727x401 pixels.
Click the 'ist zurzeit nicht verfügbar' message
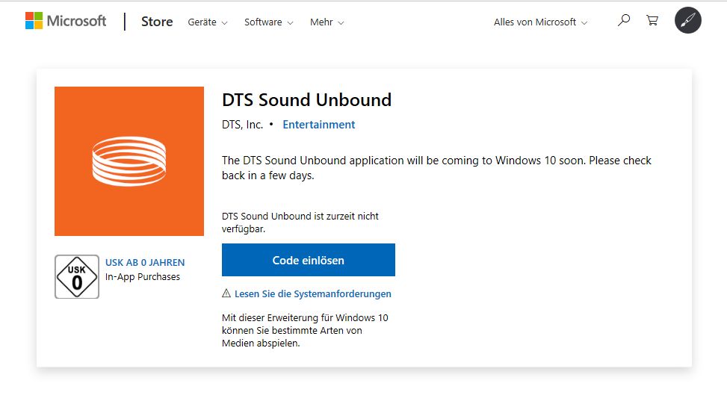click(x=300, y=223)
